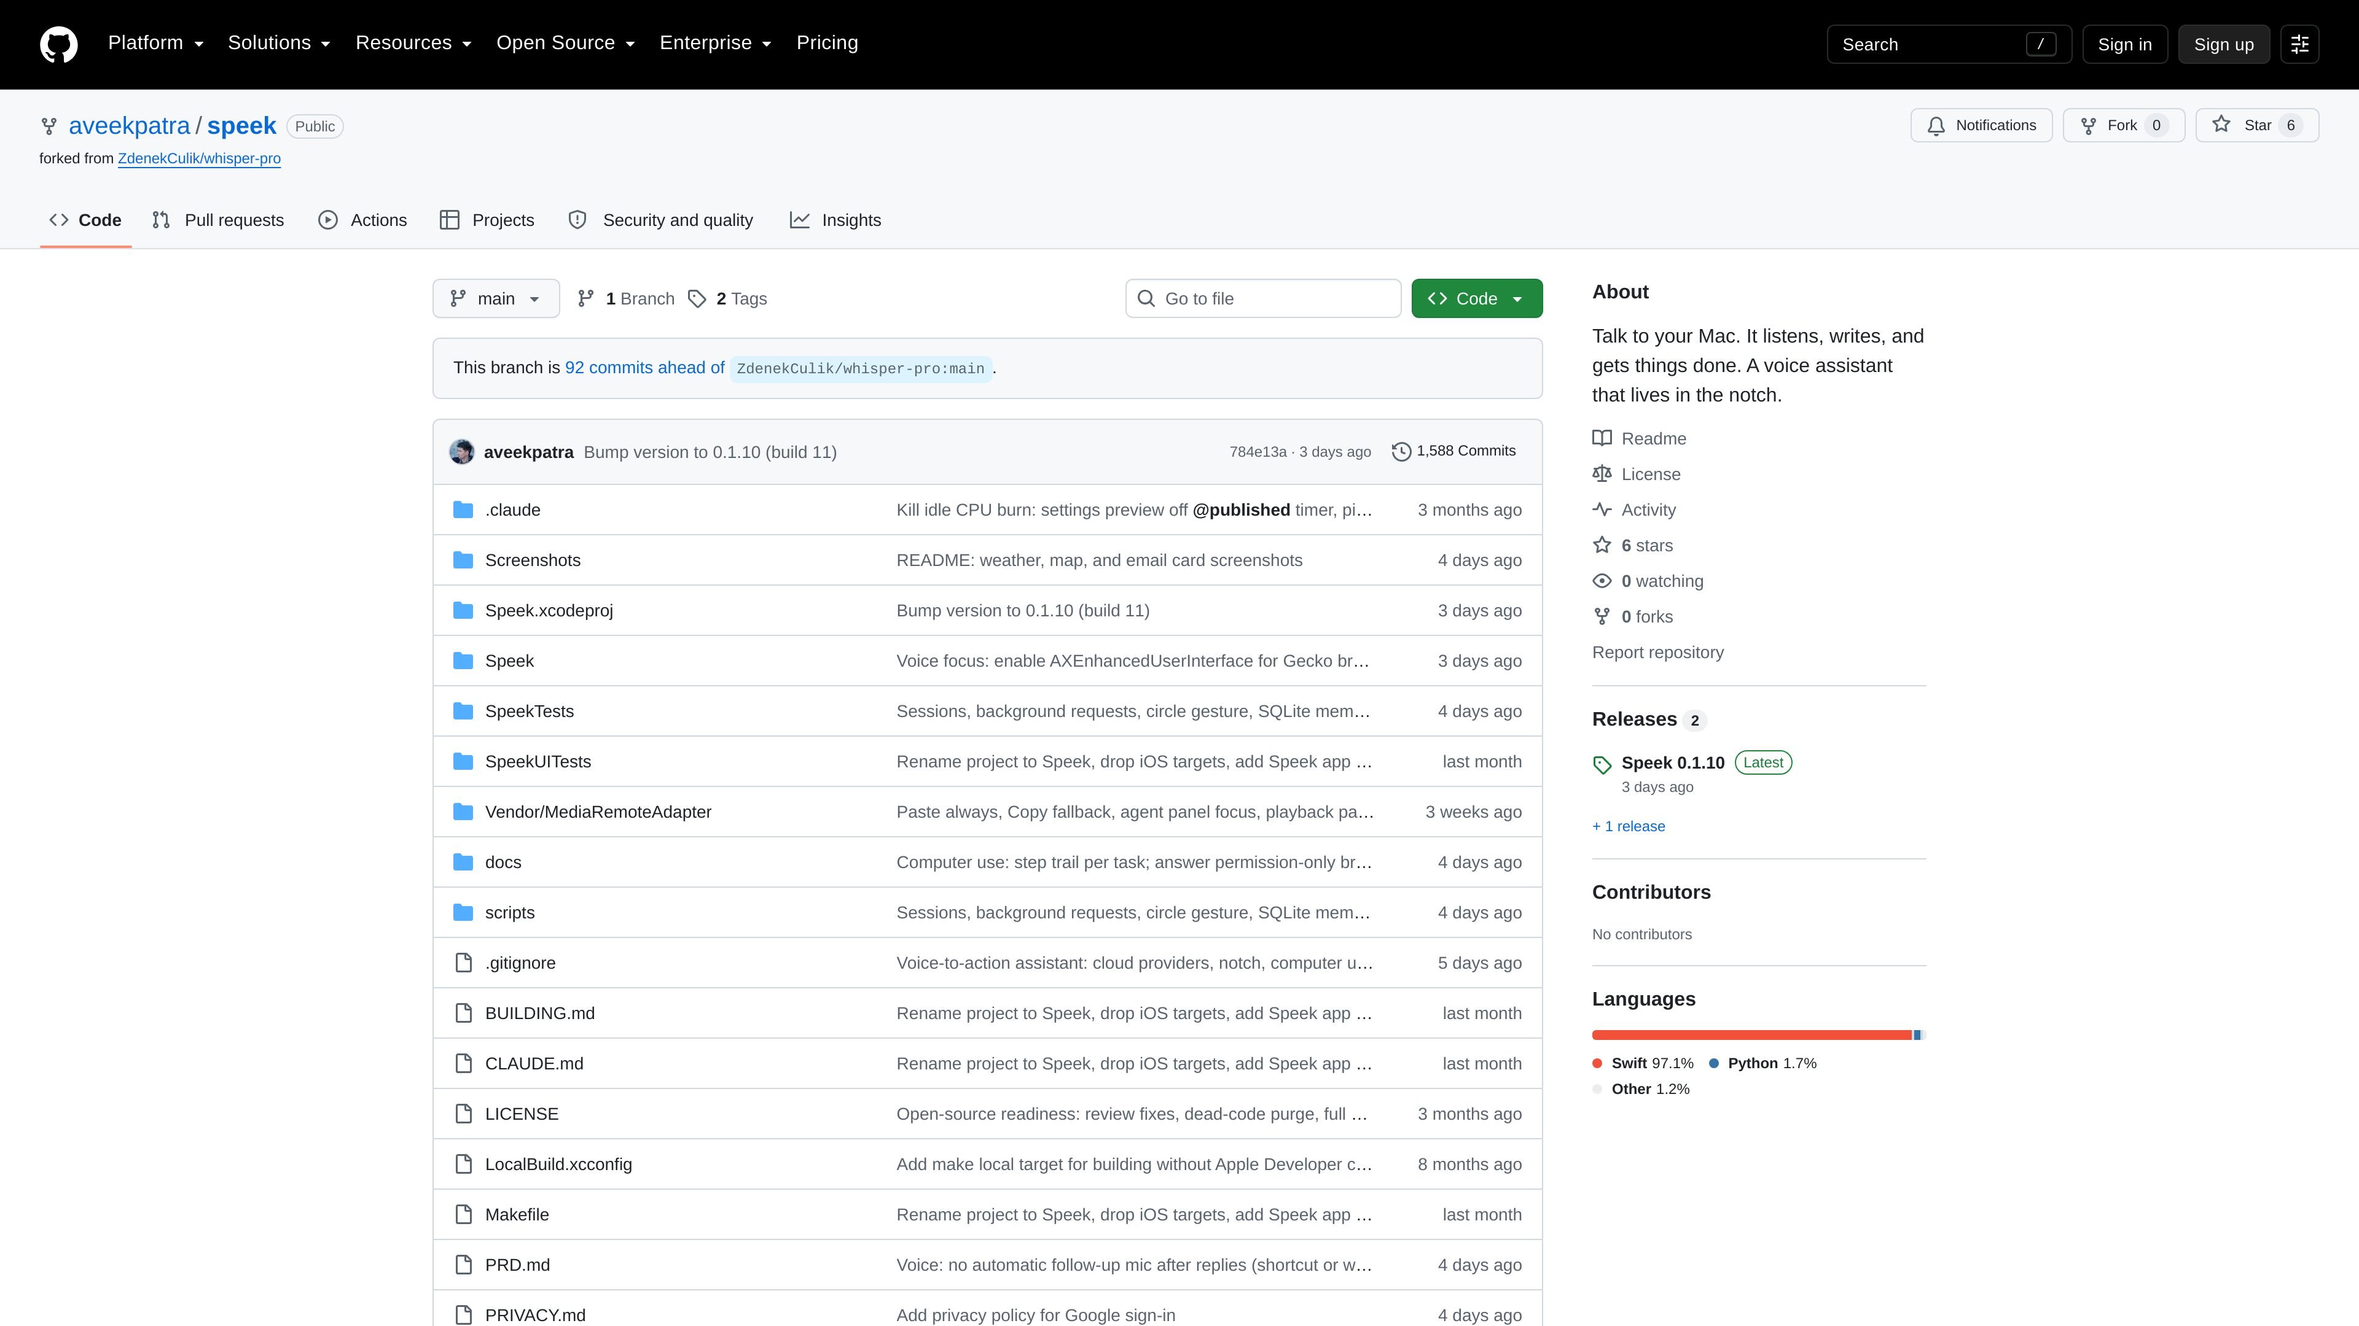Image resolution: width=2359 pixels, height=1326 pixels.
Task: View the 1 Branch list
Action: click(627, 298)
